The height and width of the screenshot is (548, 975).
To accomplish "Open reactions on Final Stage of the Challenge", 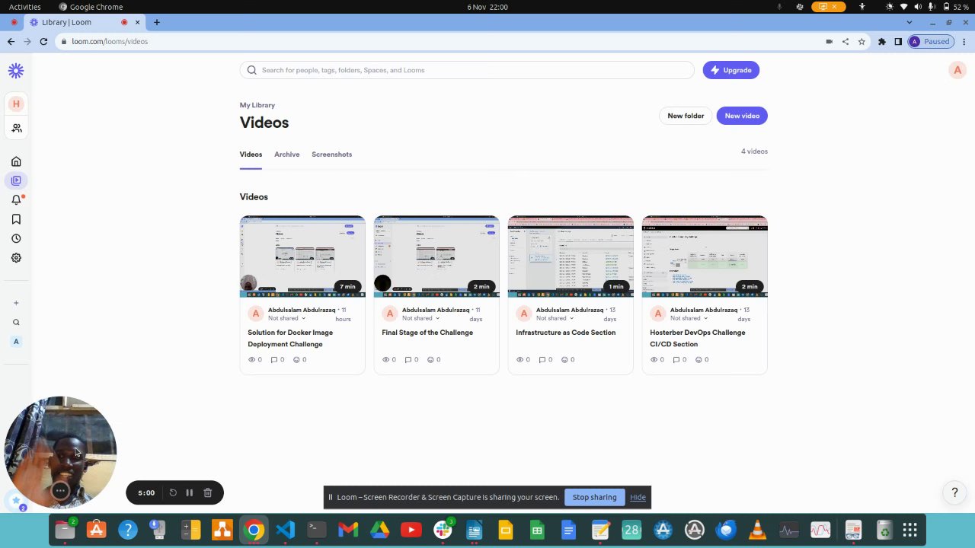I will (434, 359).
